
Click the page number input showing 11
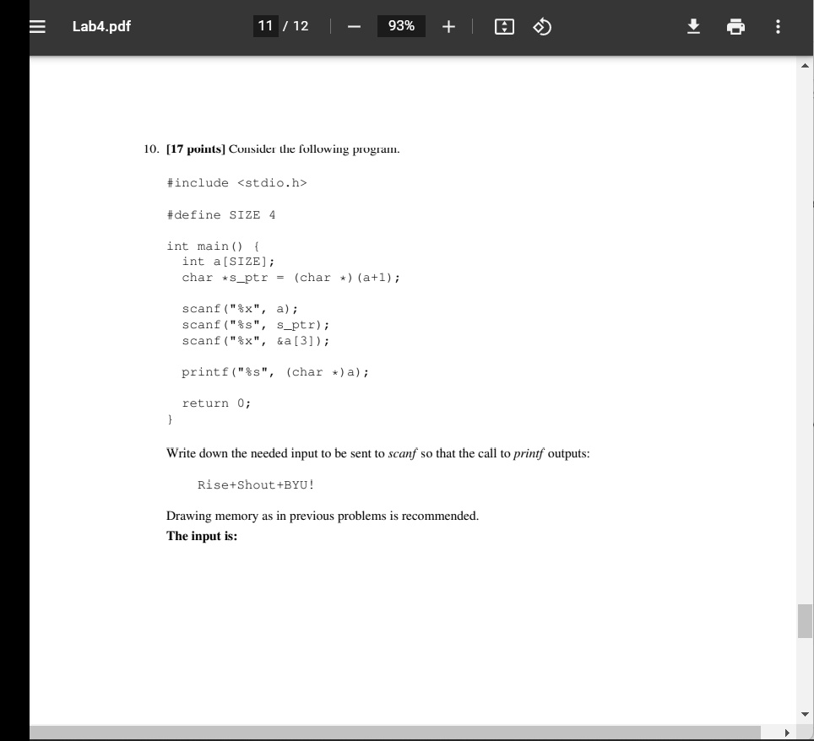[264, 26]
